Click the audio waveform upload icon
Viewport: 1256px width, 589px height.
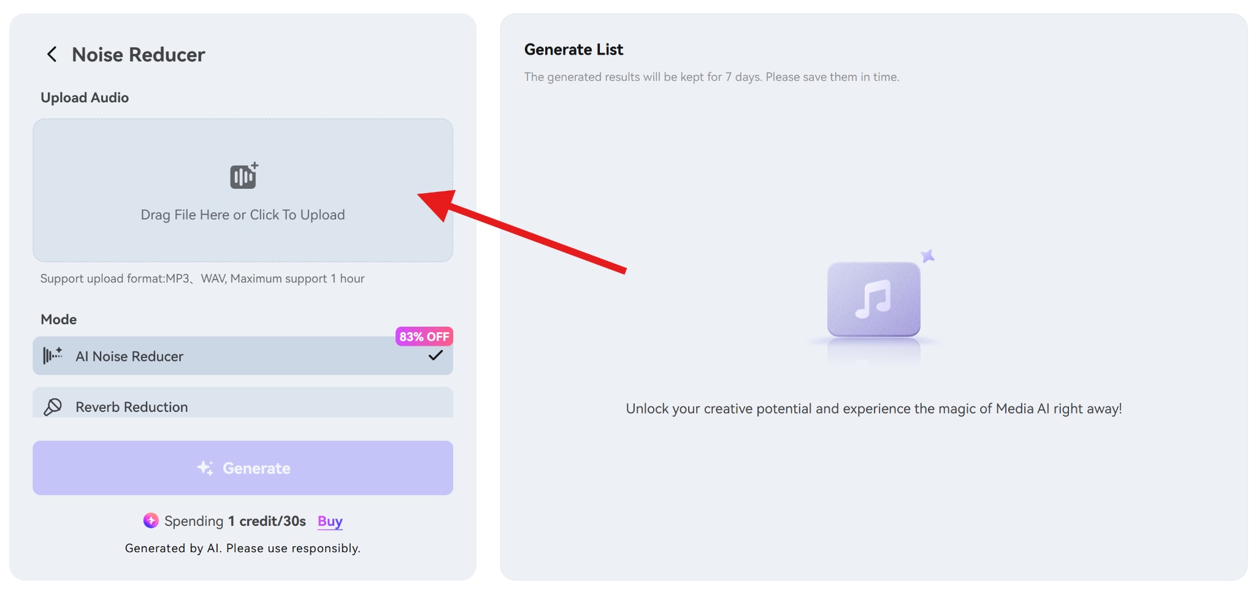click(243, 175)
